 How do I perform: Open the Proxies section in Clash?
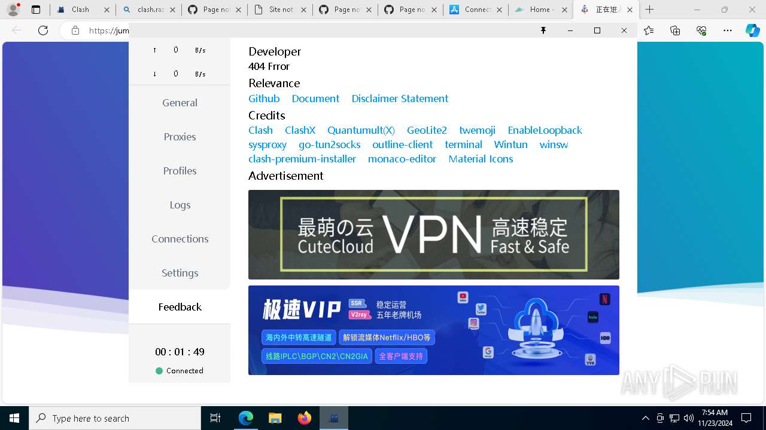[x=180, y=137]
